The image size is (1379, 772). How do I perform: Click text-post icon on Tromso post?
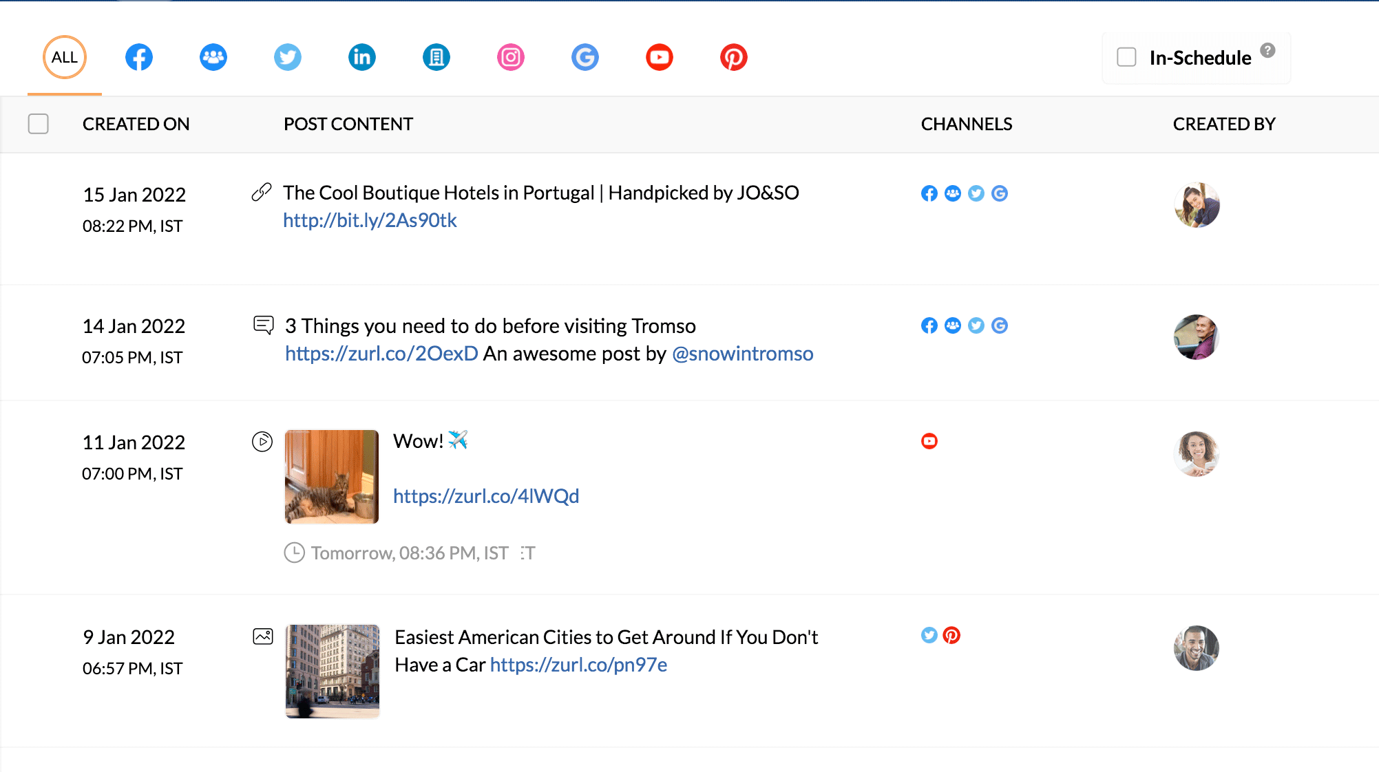coord(264,325)
